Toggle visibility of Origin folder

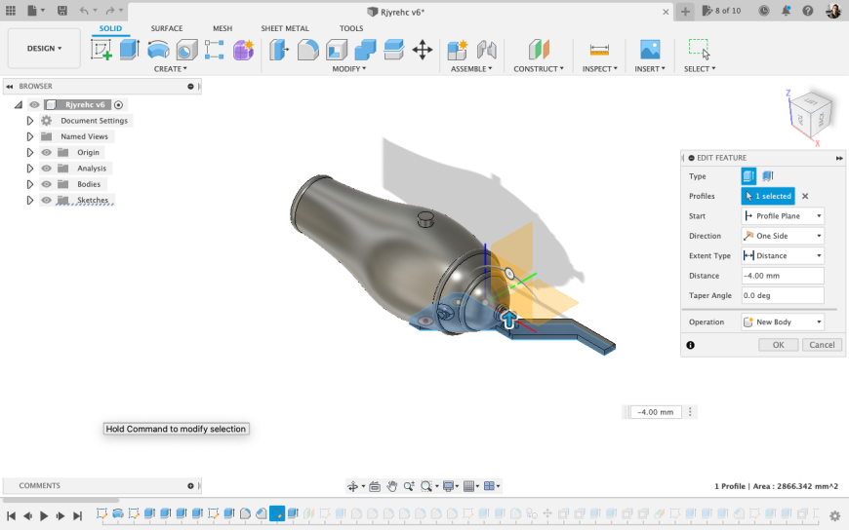point(47,153)
